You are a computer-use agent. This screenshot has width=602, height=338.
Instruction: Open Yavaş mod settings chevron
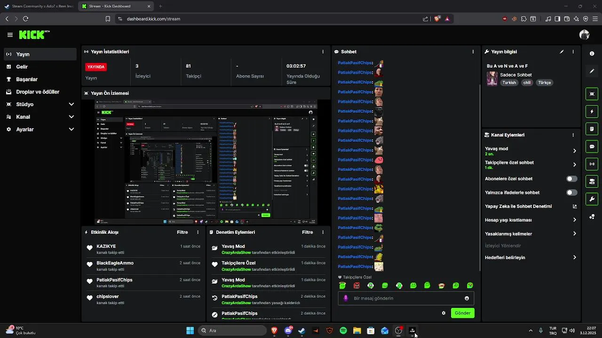(x=574, y=151)
